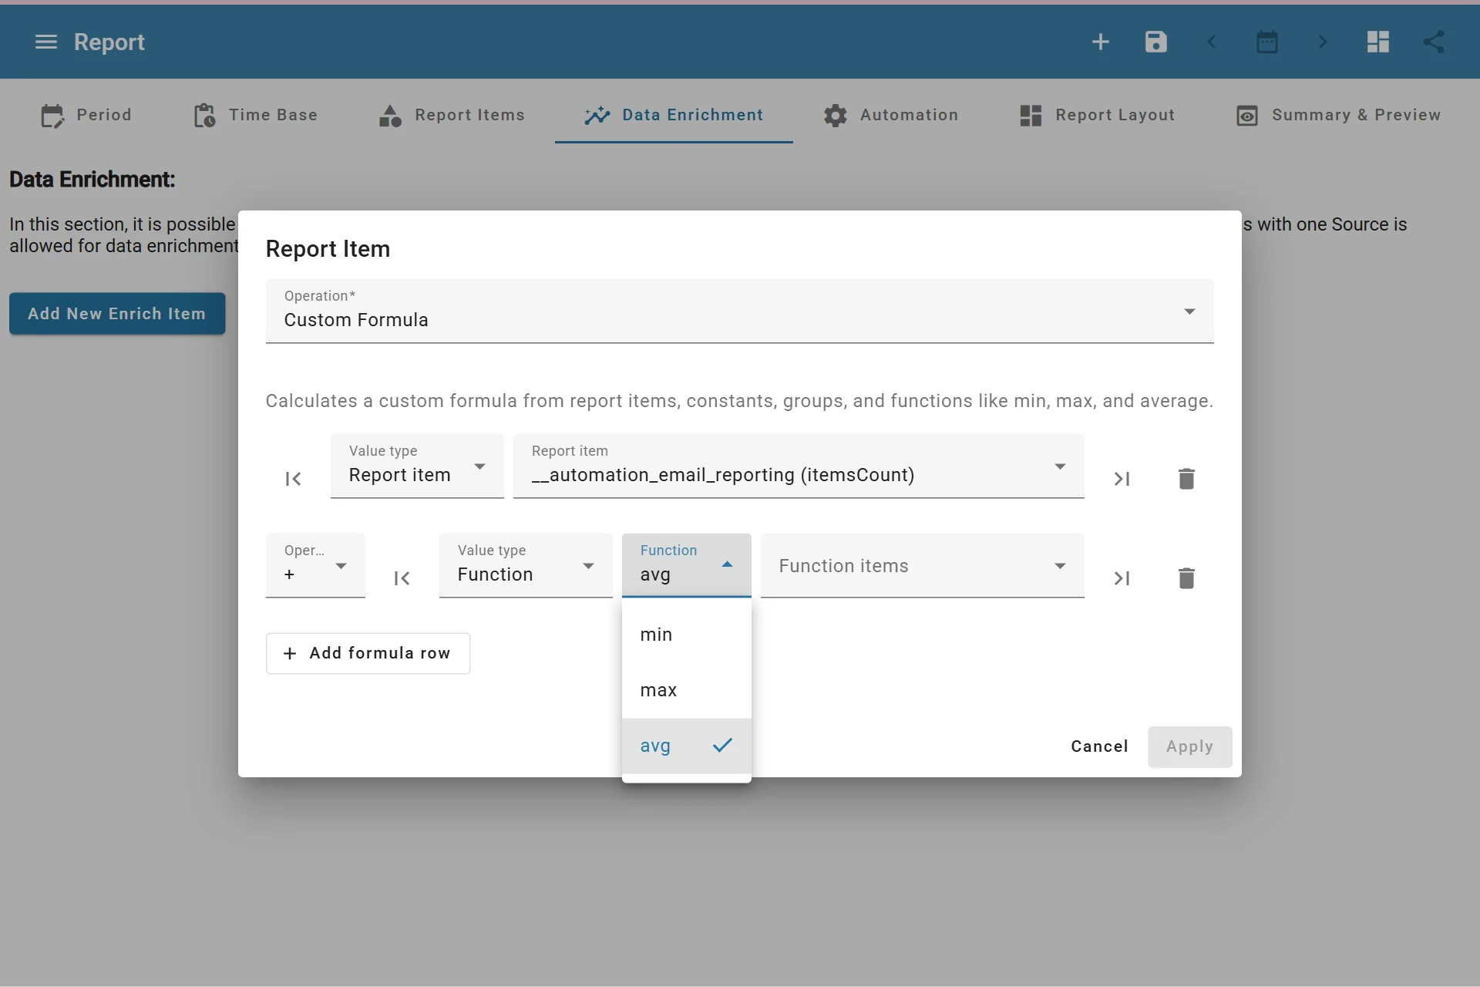The image size is (1480, 987).
Task: Delete the first formula row
Action: pos(1187,479)
